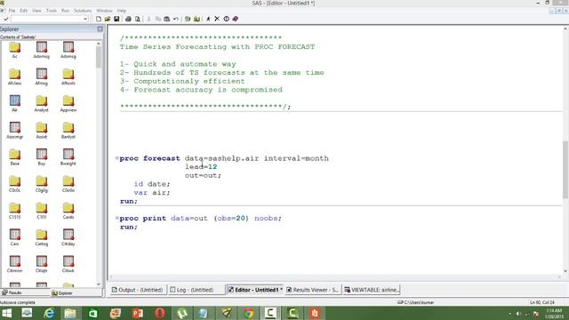Close the Explorer pane
Screen dimensions: 569x320
[100, 29]
